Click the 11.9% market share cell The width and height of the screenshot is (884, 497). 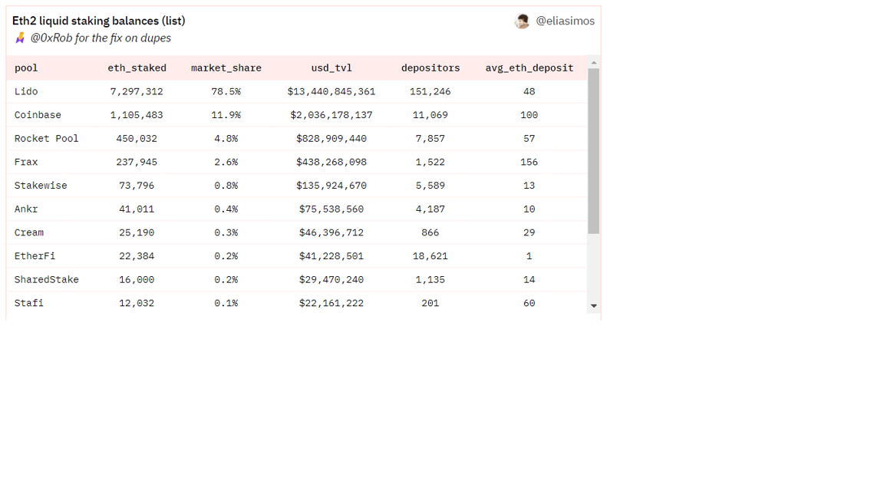point(226,116)
